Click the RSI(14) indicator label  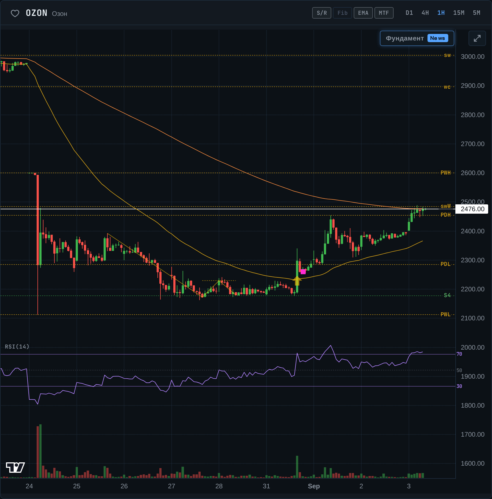17,347
